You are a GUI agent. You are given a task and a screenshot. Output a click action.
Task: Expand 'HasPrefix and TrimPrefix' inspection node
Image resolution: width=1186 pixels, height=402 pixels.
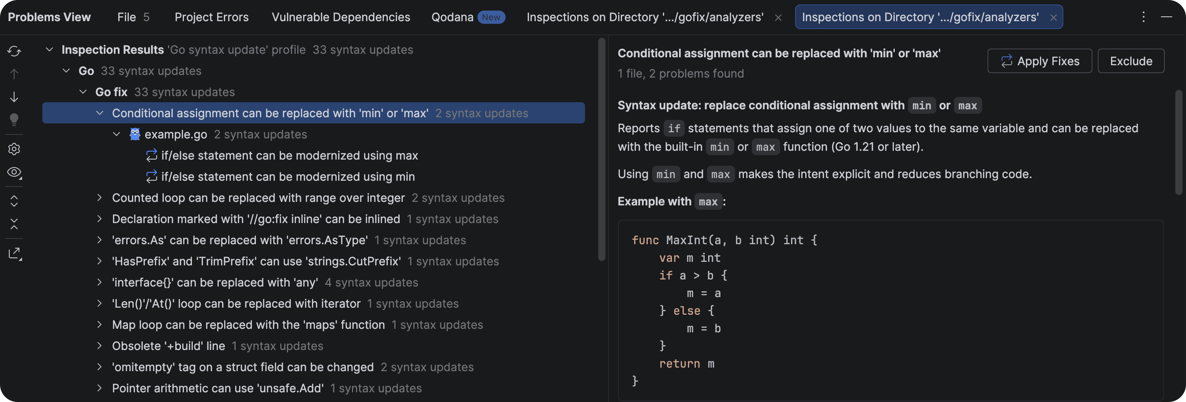[x=99, y=261]
